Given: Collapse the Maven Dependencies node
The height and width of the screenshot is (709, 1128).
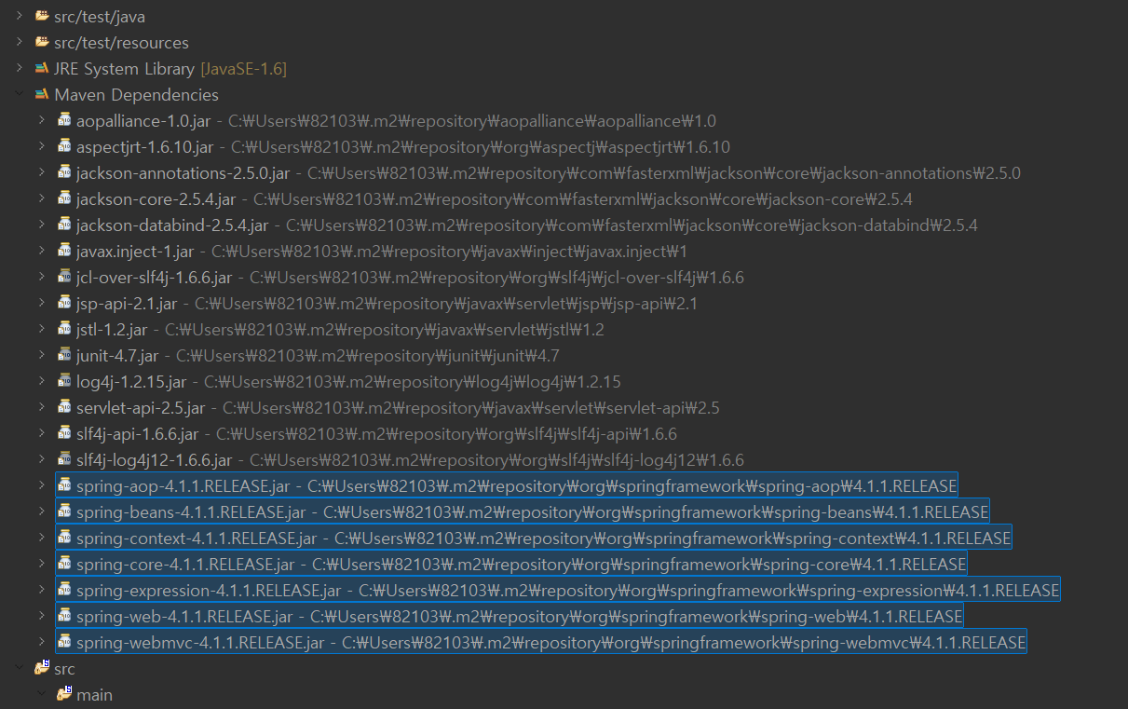Looking at the screenshot, I should (x=19, y=94).
